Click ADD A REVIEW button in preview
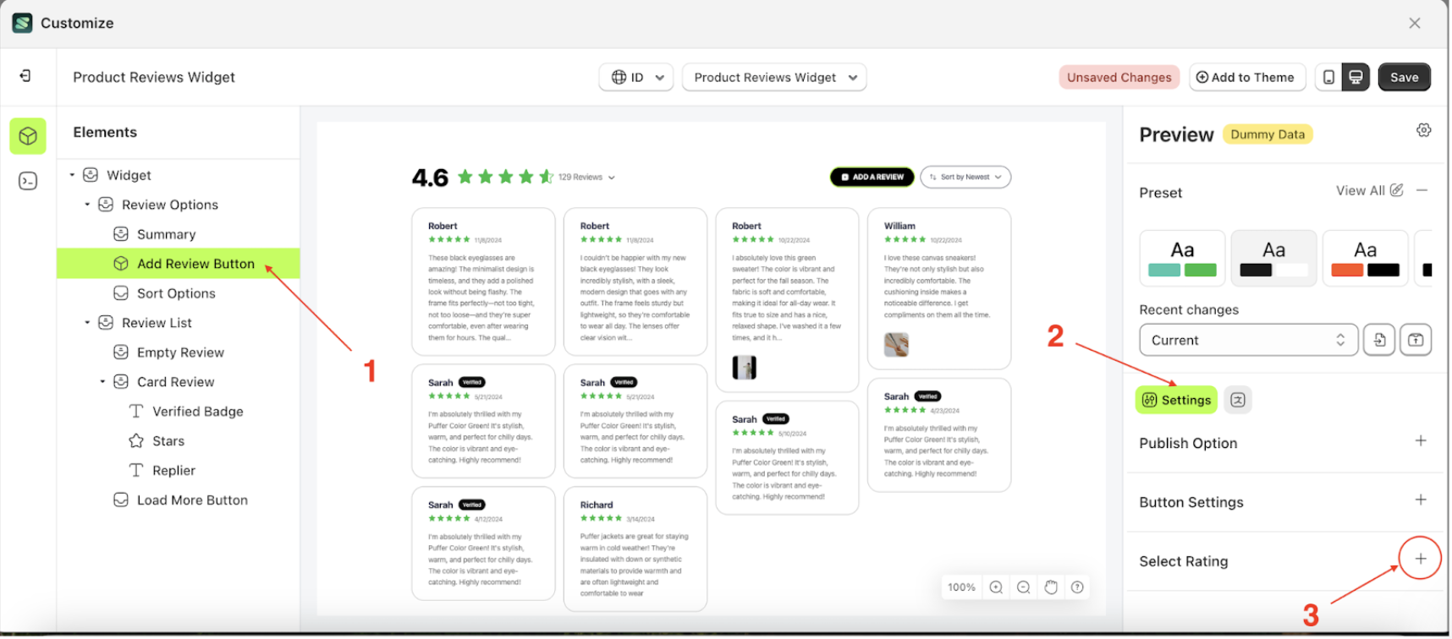 coord(872,177)
